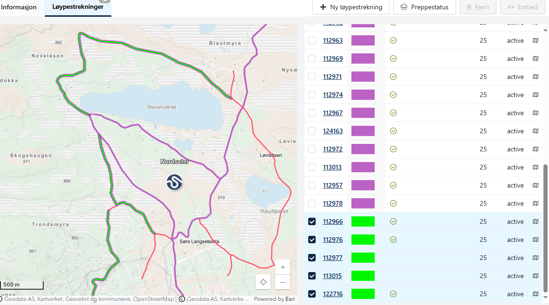Click the green checkmark status for 112966
Viewport: 549px width, 305px height.
393,221
